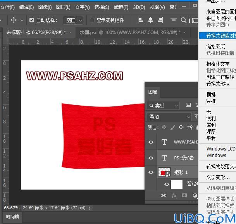Choose 浑厚 anti-alias option
Screen dimensions: 236x224
(x=211, y=132)
